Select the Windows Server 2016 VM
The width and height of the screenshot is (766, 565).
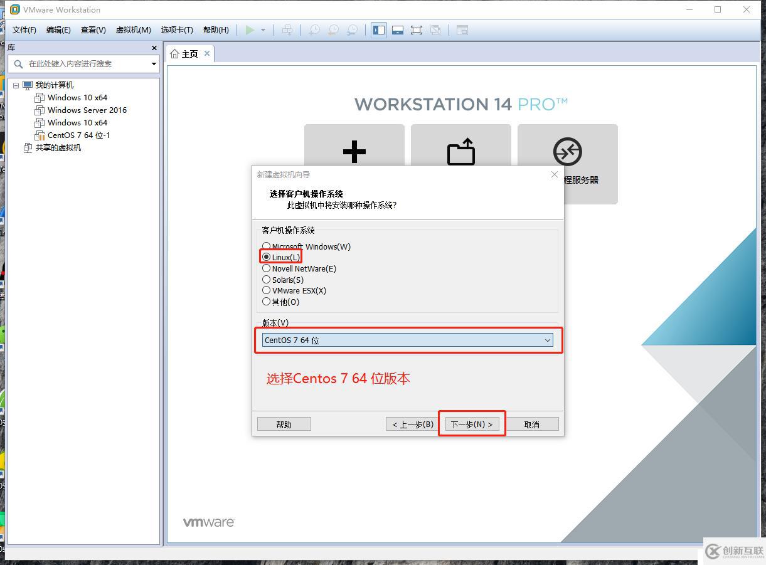click(87, 110)
